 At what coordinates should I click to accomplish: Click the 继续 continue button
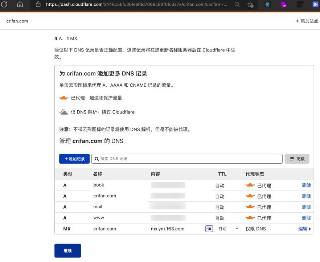point(67,251)
